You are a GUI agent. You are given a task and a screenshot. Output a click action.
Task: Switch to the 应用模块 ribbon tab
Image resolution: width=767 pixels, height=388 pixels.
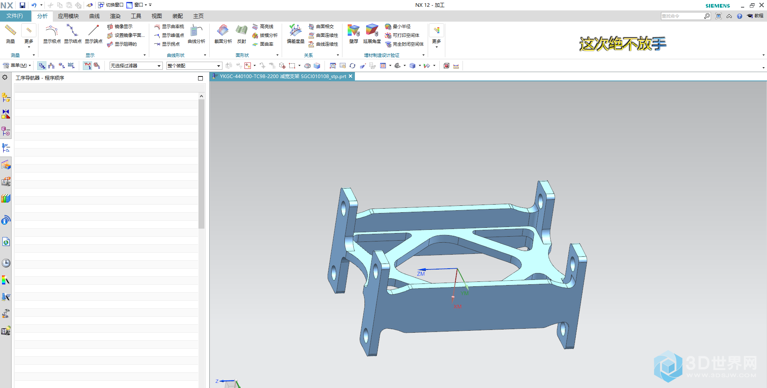tap(68, 16)
